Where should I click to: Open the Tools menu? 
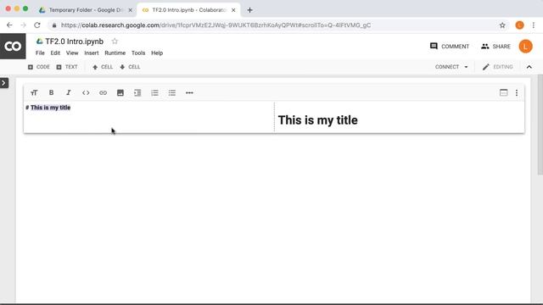(138, 53)
